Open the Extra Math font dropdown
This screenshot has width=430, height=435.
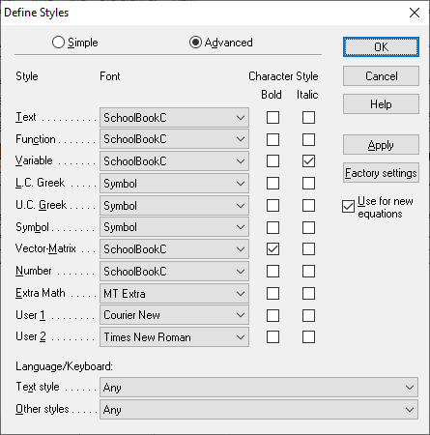tap(174, 294)
